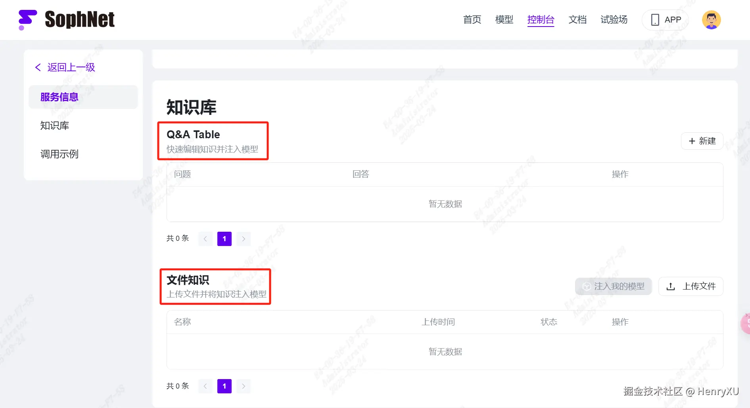Go to next page in 文件知识 pagination
This screenshot has width=750, height=408.
click(244, 386)
